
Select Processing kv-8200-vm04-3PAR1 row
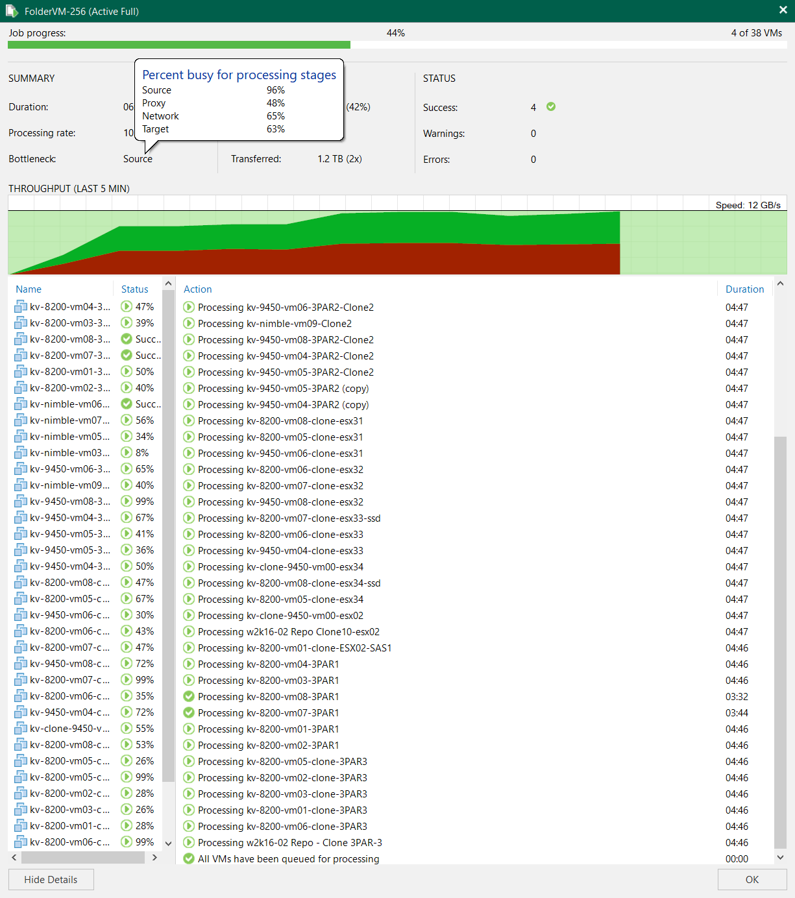tap(475, 664)
